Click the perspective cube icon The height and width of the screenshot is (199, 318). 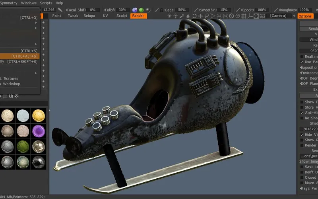click(238, 16)
